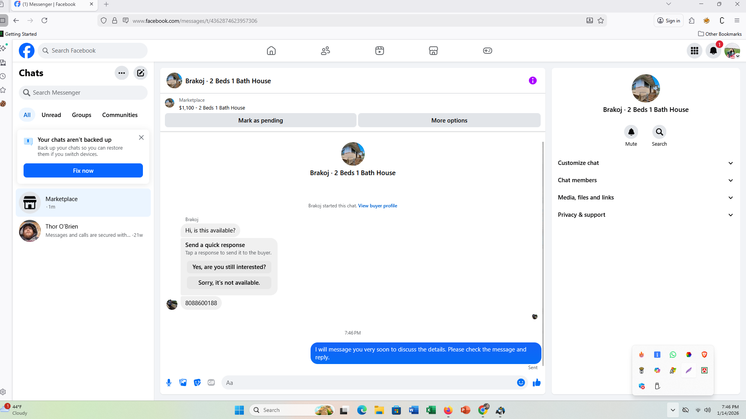746x419 pixels.
Task: Open the Reels video icon
Action: 380,51
